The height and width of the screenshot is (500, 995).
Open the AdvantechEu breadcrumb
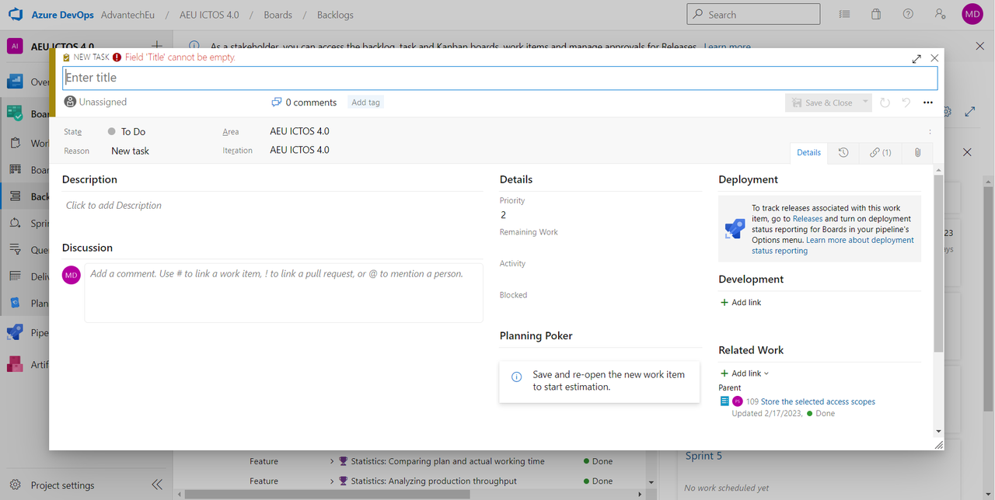click(x=128, y=15)
